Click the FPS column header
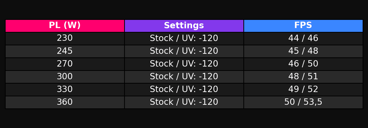The image size is (368, 128). (303, 25)
